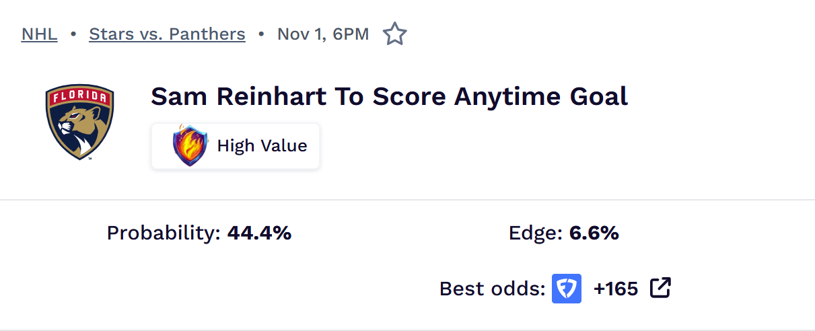Click the Florida Panthers team logo
Image resolution: width=815 pixels, height=331 pixels.
pos(80,122)
